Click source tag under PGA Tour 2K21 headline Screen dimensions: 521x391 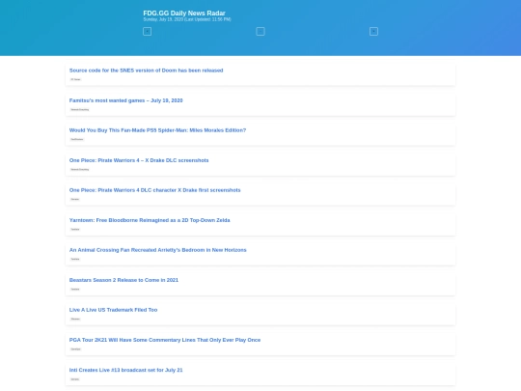(76, 349)
